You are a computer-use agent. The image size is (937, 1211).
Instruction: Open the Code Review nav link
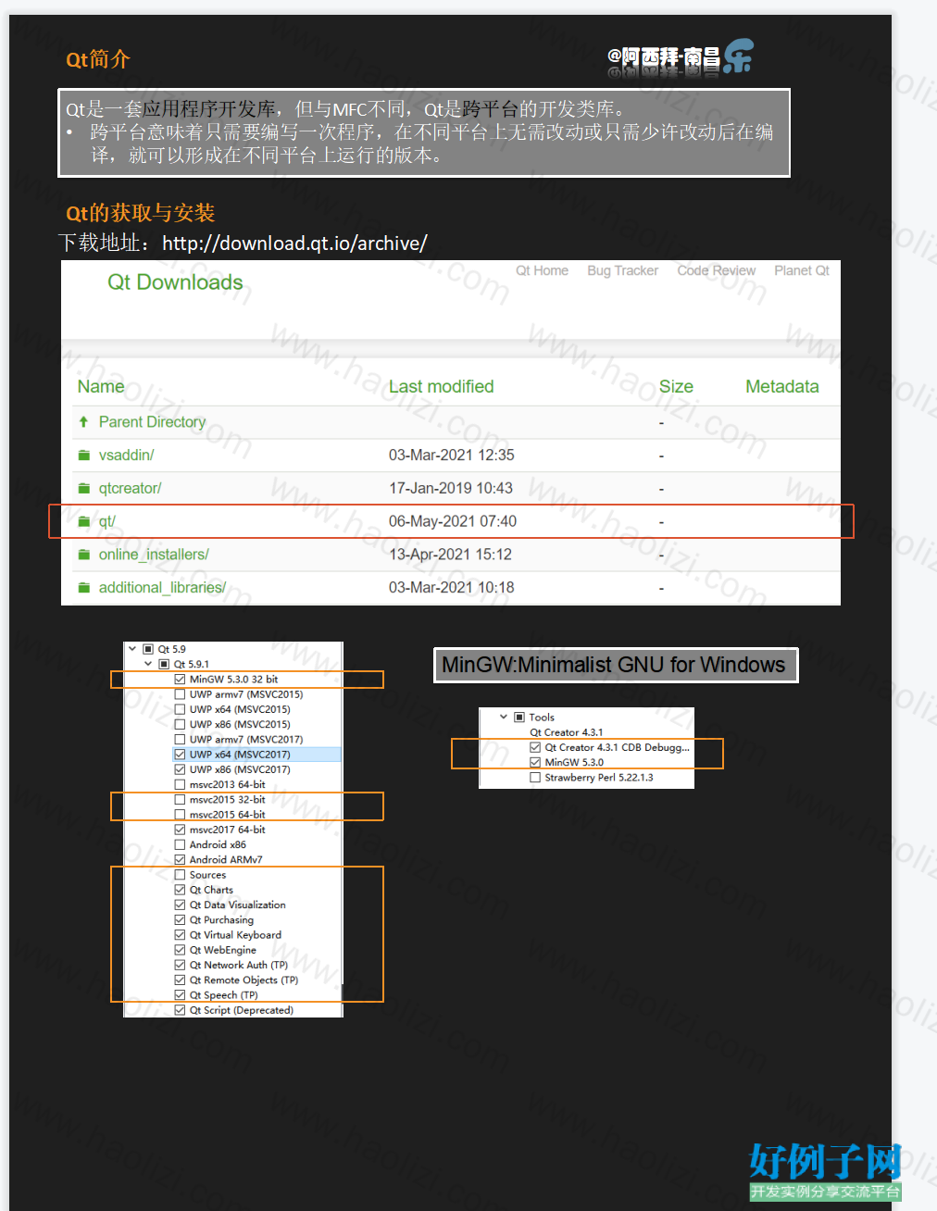[x=717, y=270]
